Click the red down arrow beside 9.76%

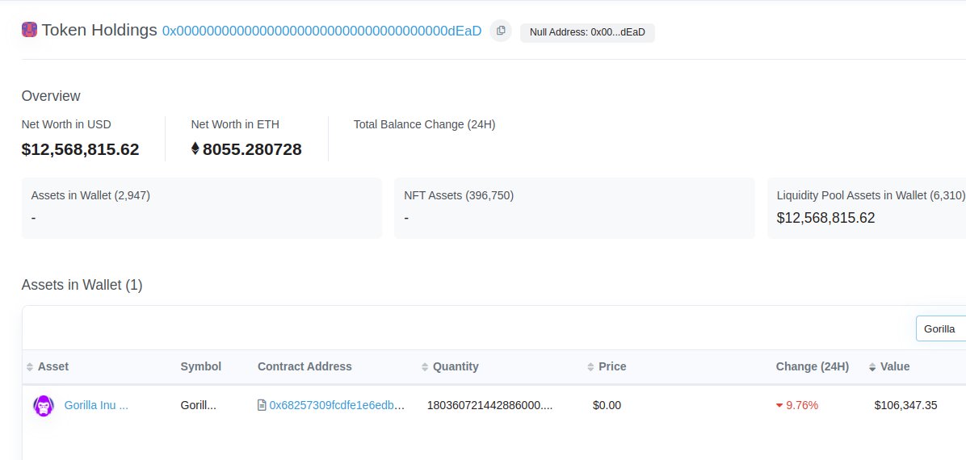coord(779,405)
